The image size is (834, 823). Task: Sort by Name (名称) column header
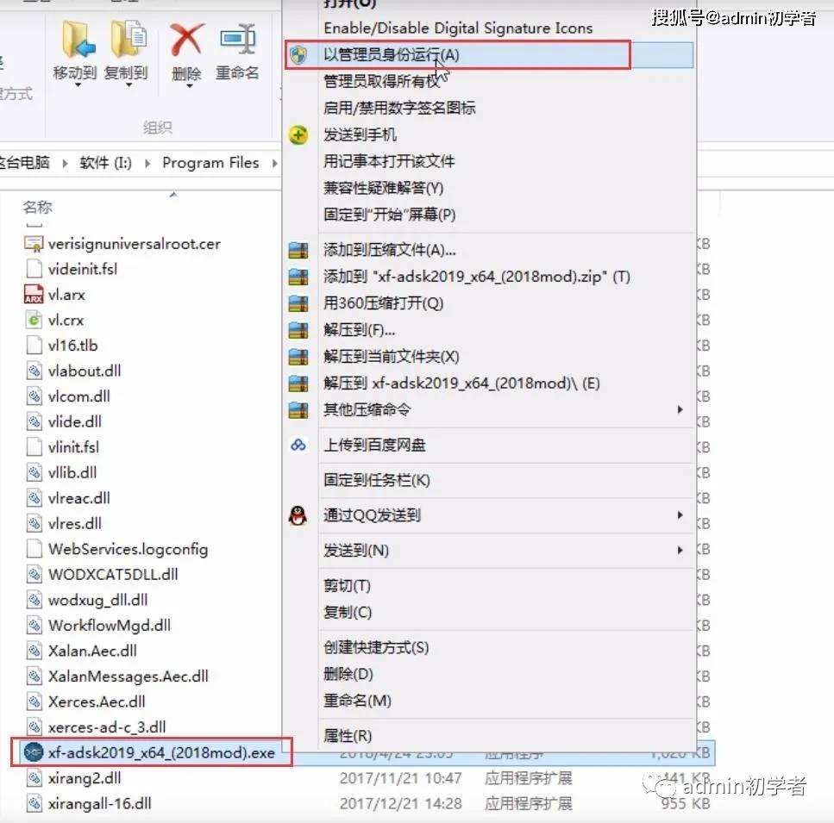38,207
